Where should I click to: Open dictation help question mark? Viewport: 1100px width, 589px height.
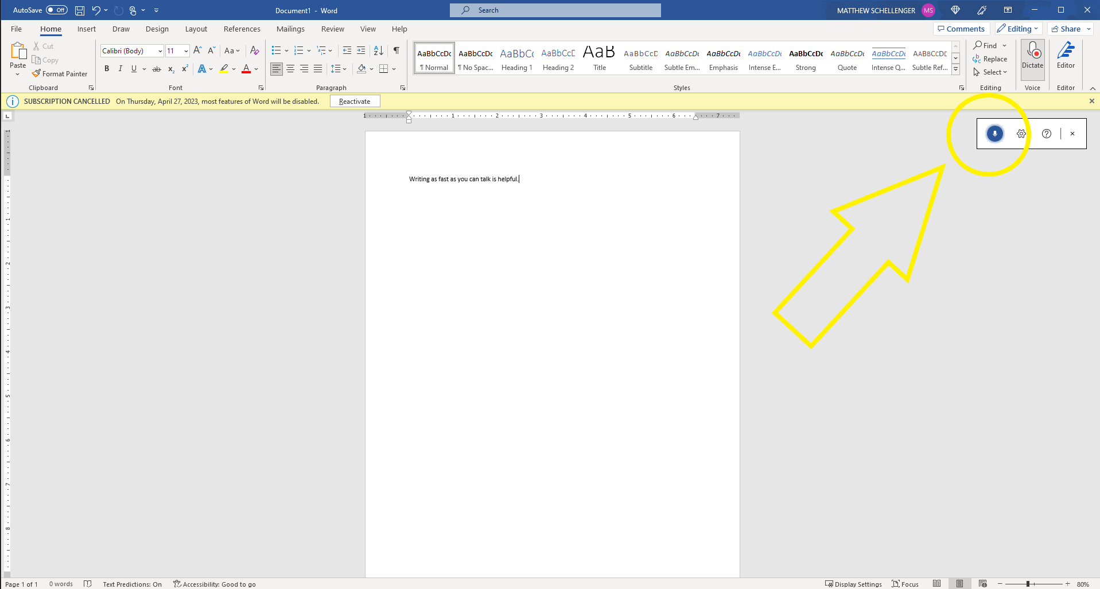[1047, 134]
